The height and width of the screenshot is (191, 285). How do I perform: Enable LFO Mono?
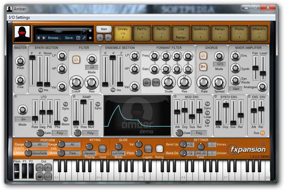66,119
